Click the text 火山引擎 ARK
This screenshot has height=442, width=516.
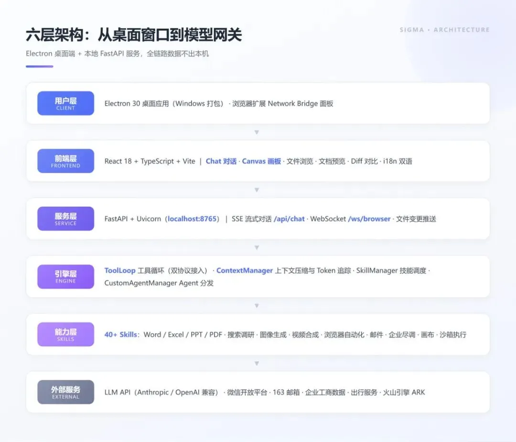click(x=404, y=392)
